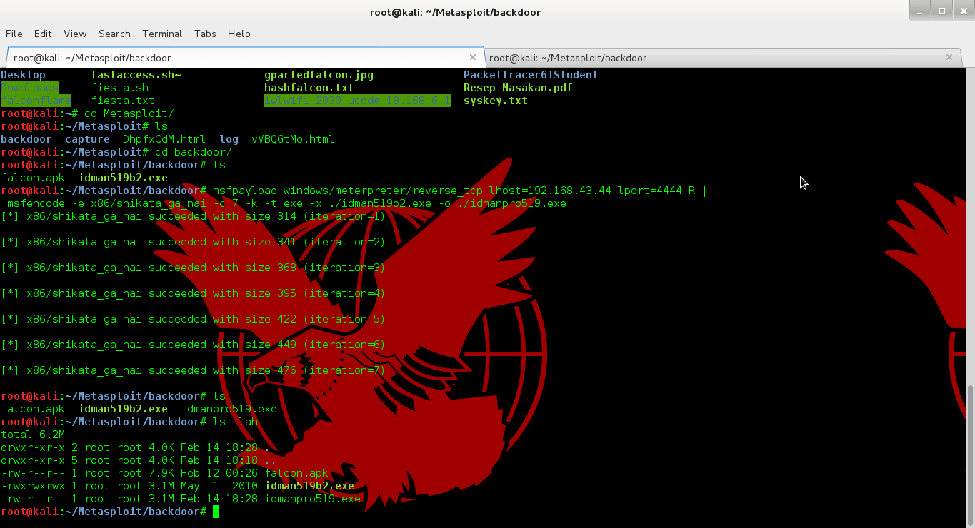975x528 pixels.
Task: Click 'syskey.txt' file name
Action: [496, 101]
